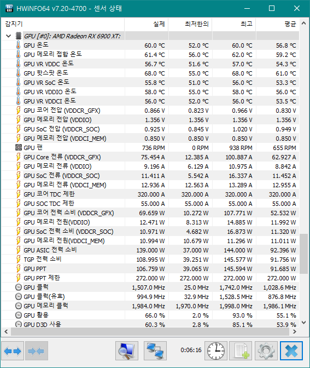Click the chip icon of the GPU group header
The image size is (310, 368).
coord(18,36)
